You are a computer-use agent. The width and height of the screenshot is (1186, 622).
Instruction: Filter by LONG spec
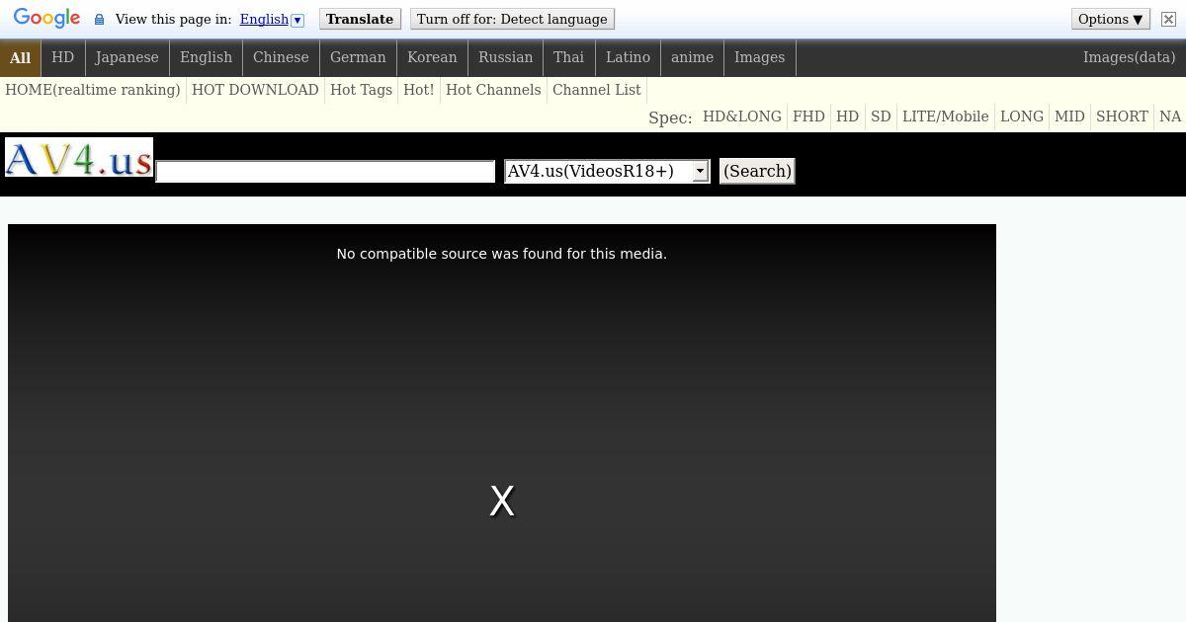click(1022, 117)
